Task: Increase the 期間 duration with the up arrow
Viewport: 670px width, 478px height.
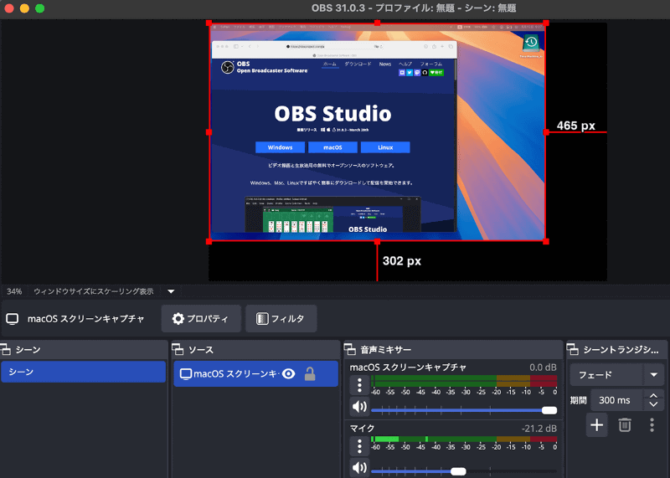Action: coord(653,396)
